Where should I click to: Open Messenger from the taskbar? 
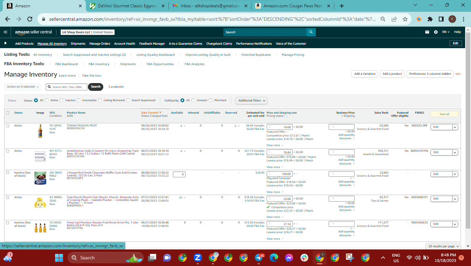coord(289,258)
